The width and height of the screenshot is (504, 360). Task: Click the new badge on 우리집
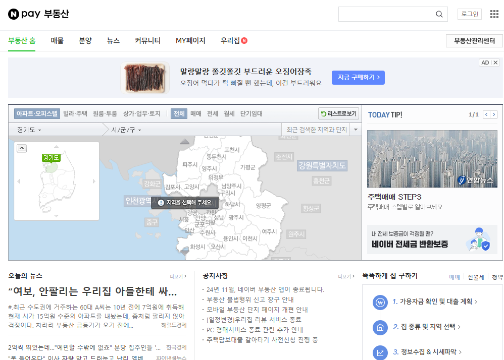pos(244,41)
